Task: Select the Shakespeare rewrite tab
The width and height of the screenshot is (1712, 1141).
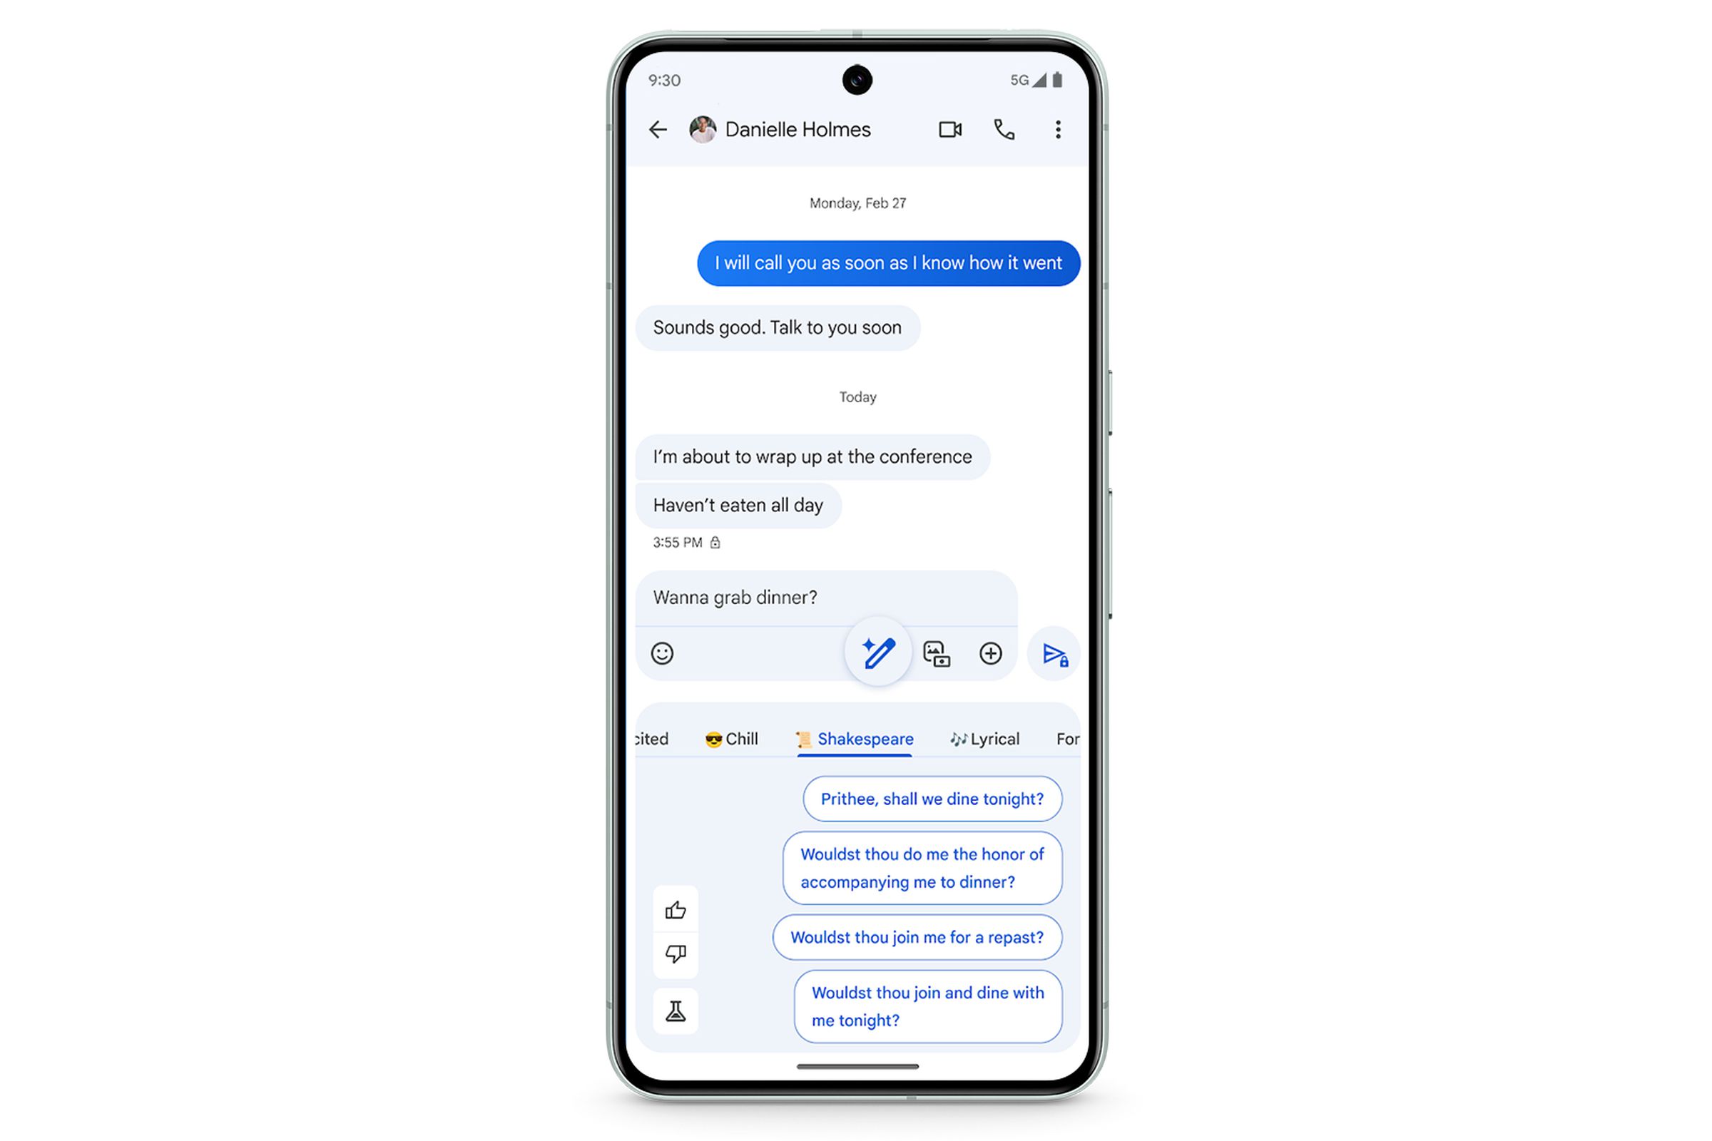Action: click(x=855, y=739)
